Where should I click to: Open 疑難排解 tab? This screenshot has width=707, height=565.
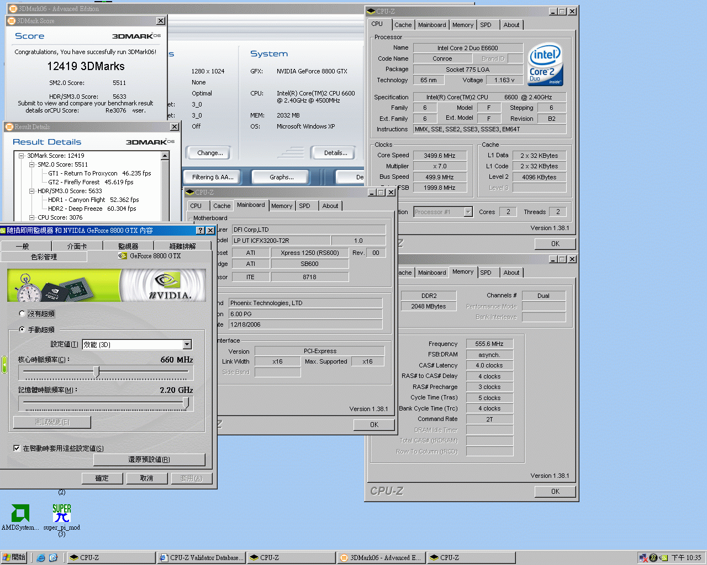(x=183, y=246)
